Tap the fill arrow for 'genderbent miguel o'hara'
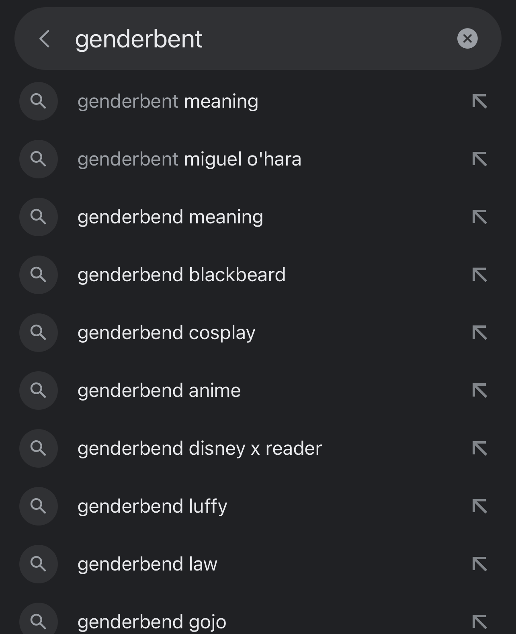This screenshot has height=634, width=516. click(481, 159)
